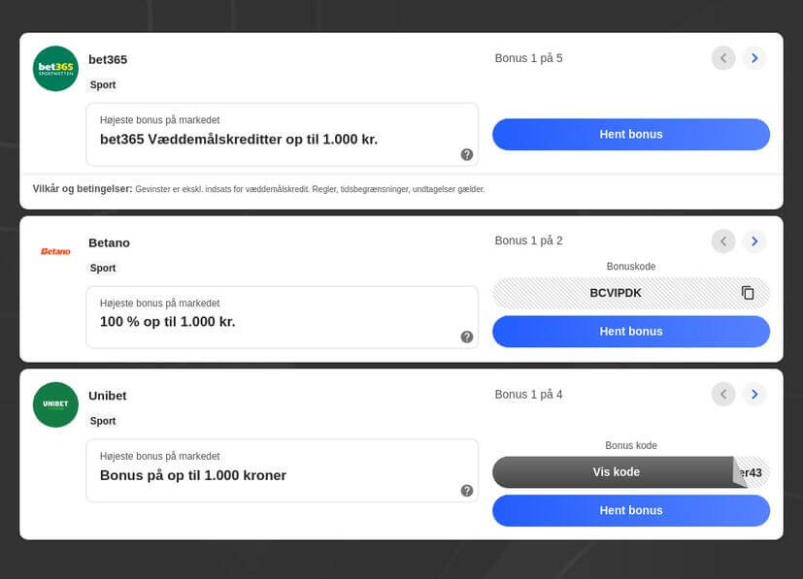
Task: Click the Betano orange logo
Action: [55, 251]
